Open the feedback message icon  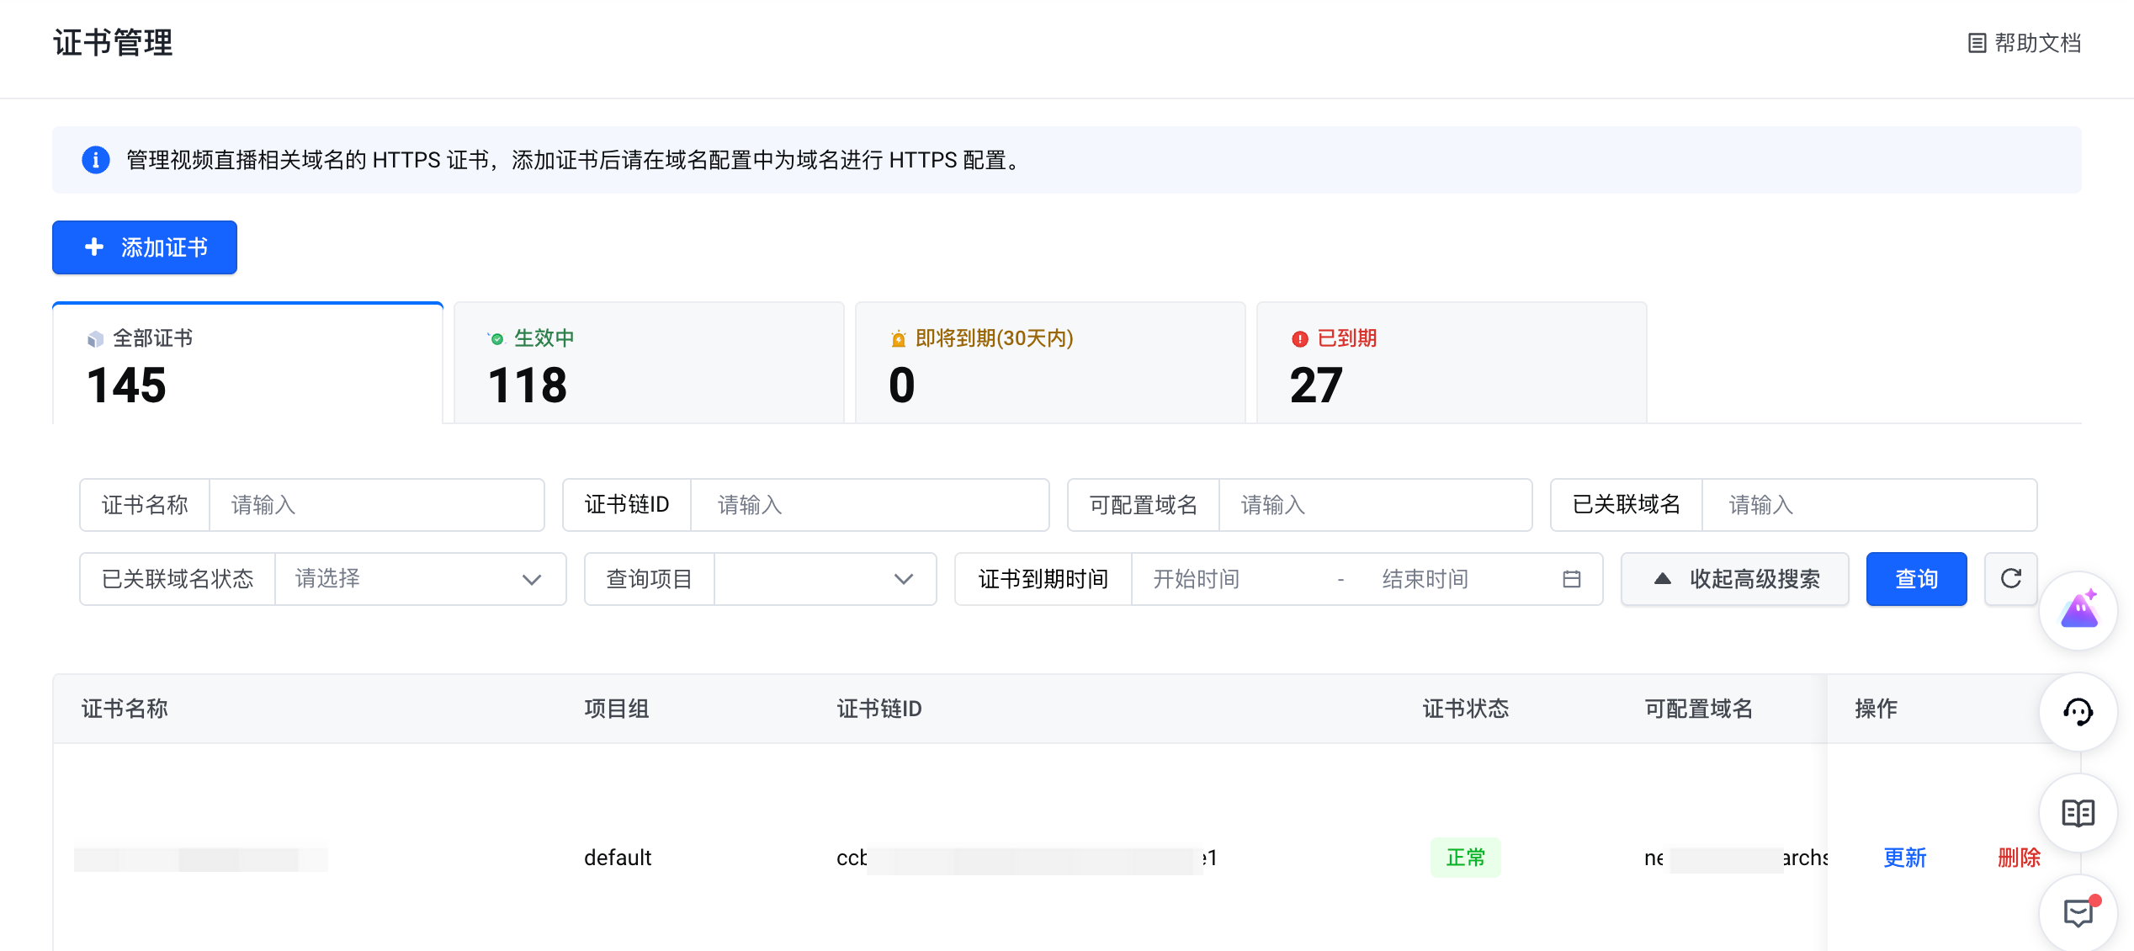tap(2078, 912)
